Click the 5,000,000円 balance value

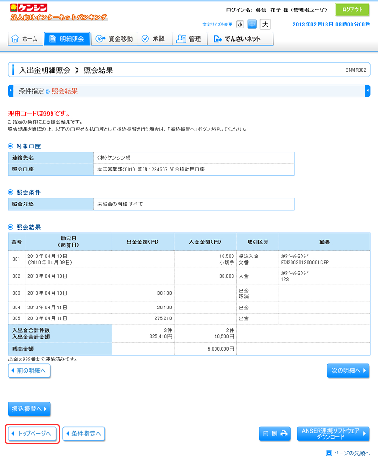tap(221, 349)
